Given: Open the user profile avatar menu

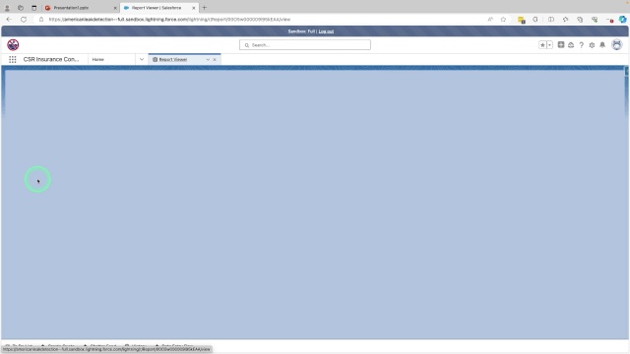Looking at the screenshot, I should click(x=617, y=44).
